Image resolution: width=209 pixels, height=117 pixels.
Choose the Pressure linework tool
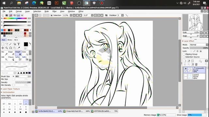(11, 58)
